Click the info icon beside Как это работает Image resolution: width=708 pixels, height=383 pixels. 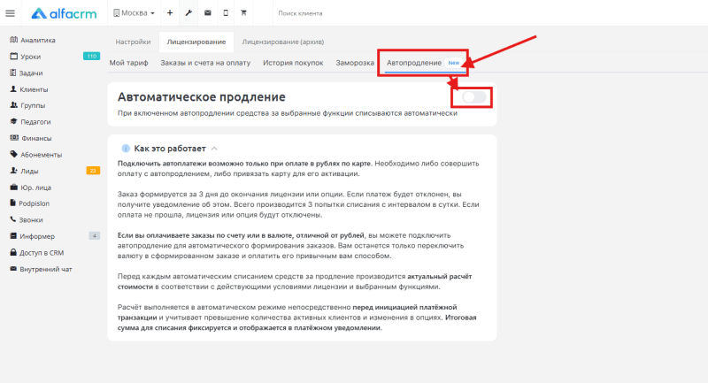pos(126,149)
